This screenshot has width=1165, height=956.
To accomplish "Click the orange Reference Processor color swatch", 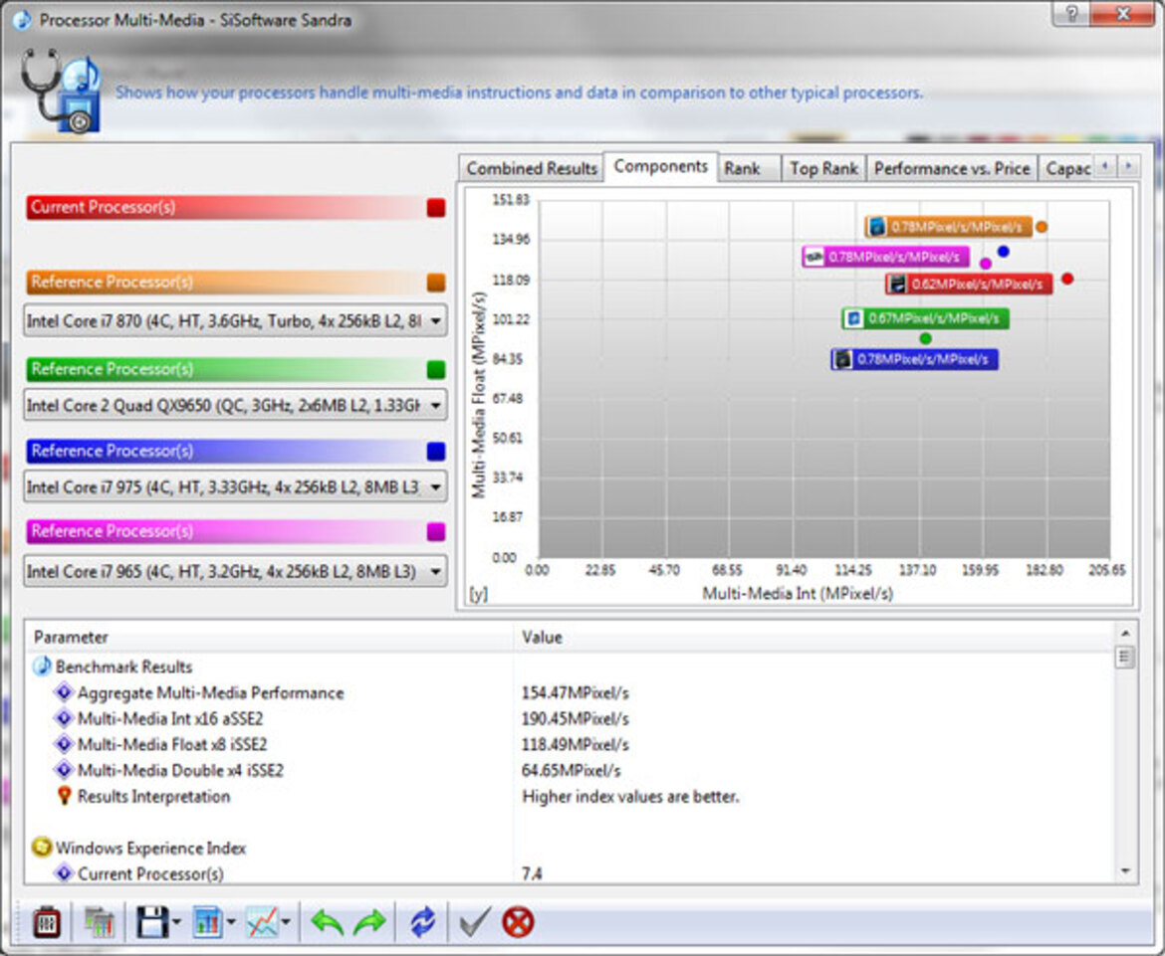I will [x=435, y=283].
